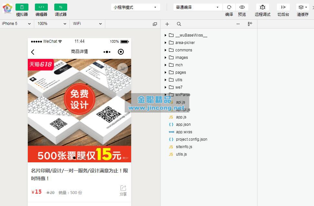Open the 小程序模式 mode dropdown

coord(136,7)
